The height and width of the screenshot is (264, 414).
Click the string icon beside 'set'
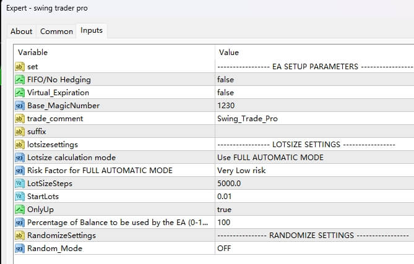(19, 66)
